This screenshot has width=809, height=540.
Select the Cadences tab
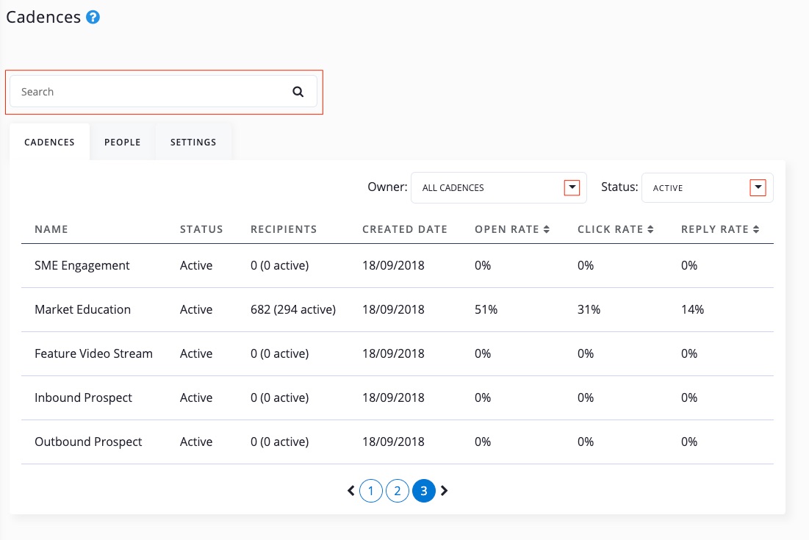point(49,142)
